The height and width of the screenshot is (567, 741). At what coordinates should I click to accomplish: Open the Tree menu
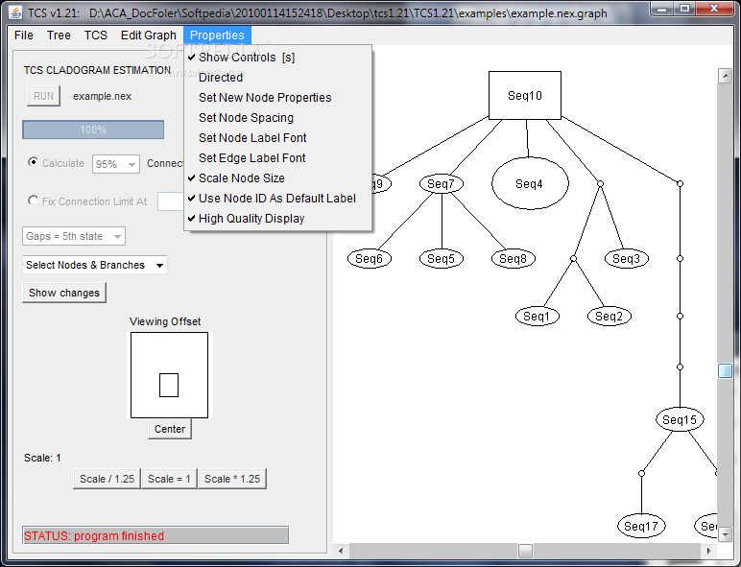(x=59, y=35)
